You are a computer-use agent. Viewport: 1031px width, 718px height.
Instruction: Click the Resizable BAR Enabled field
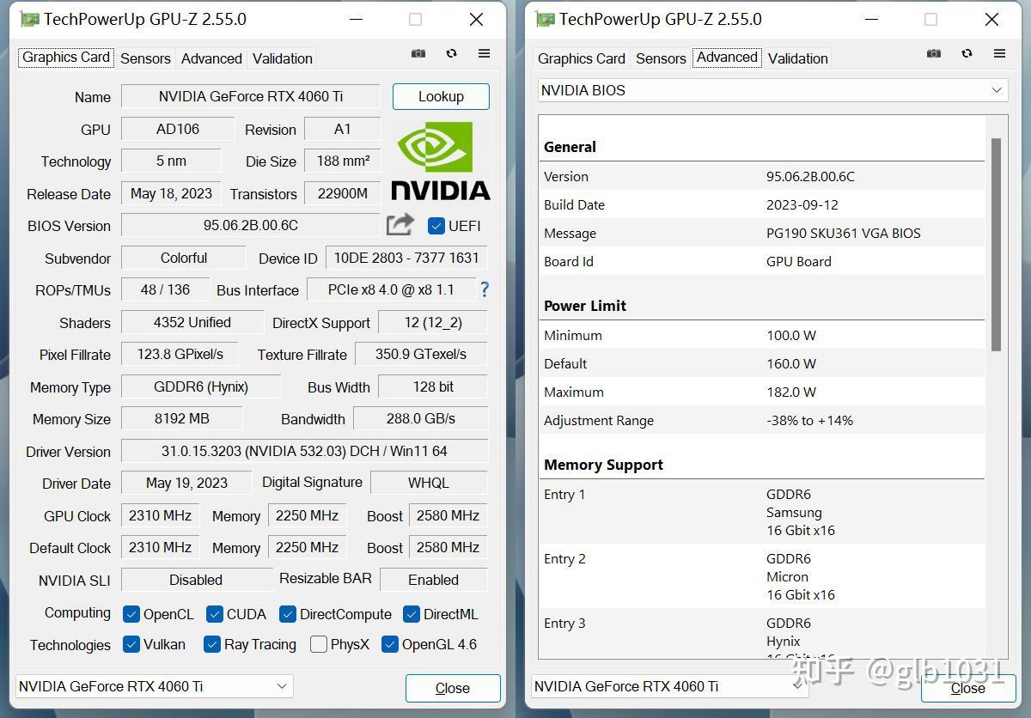(434, 580)
